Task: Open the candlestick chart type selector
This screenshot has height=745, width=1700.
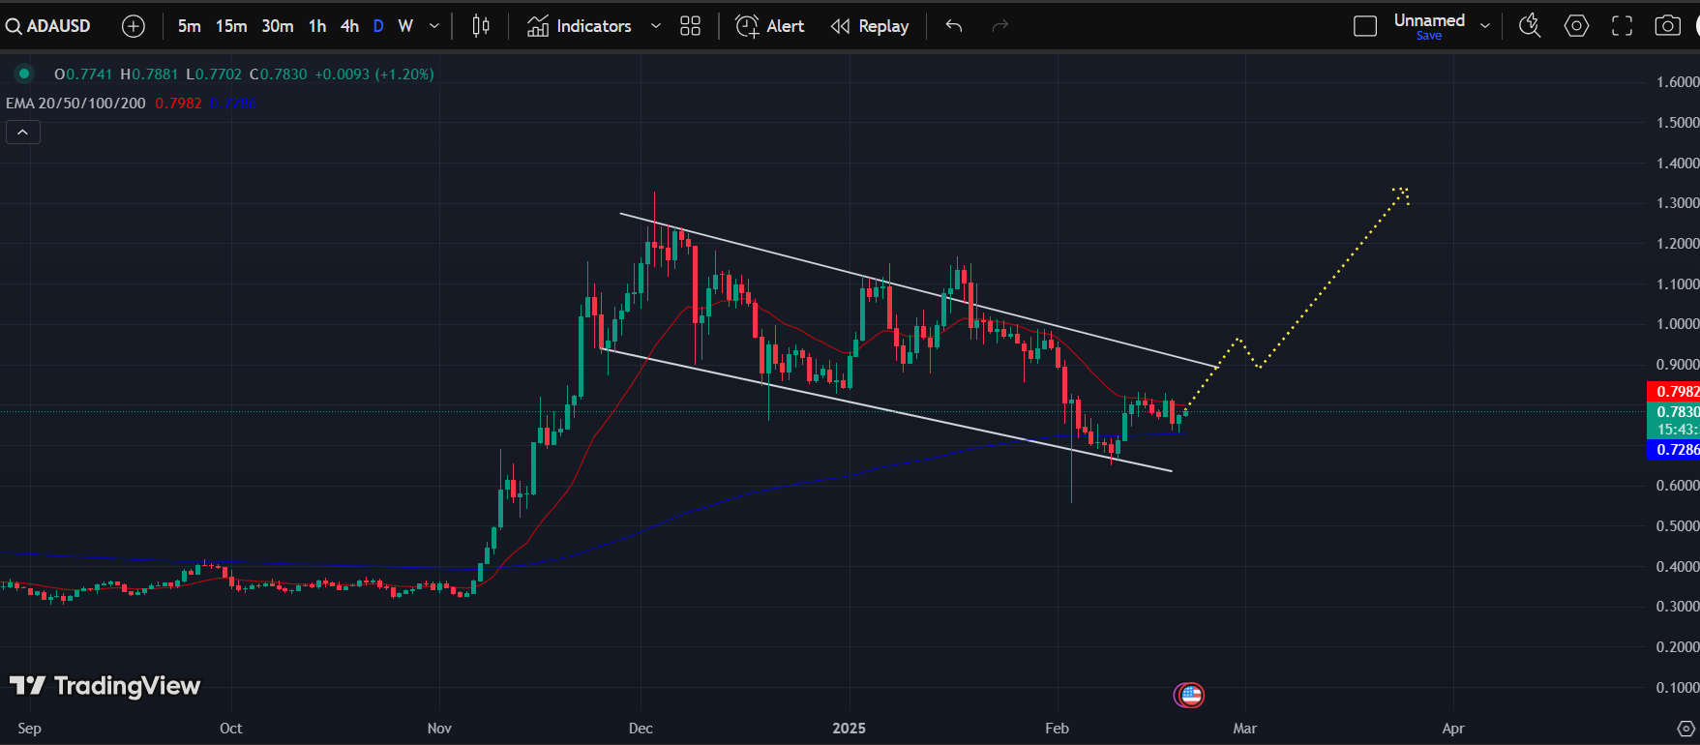Action: point(481,26)
